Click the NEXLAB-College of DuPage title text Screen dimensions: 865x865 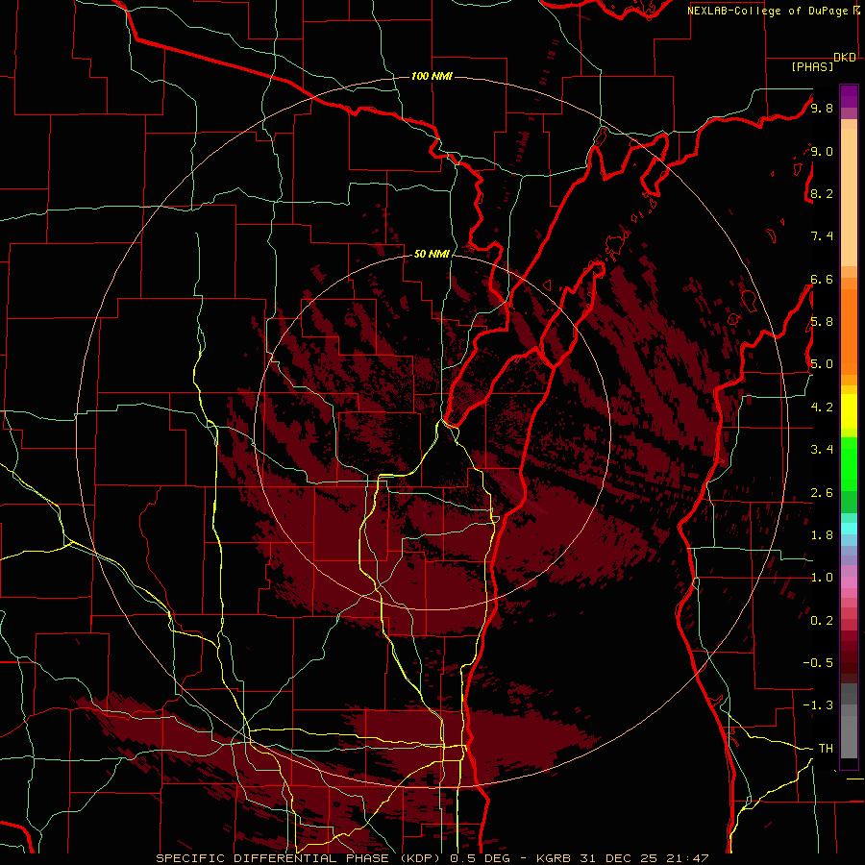[768, 11]
